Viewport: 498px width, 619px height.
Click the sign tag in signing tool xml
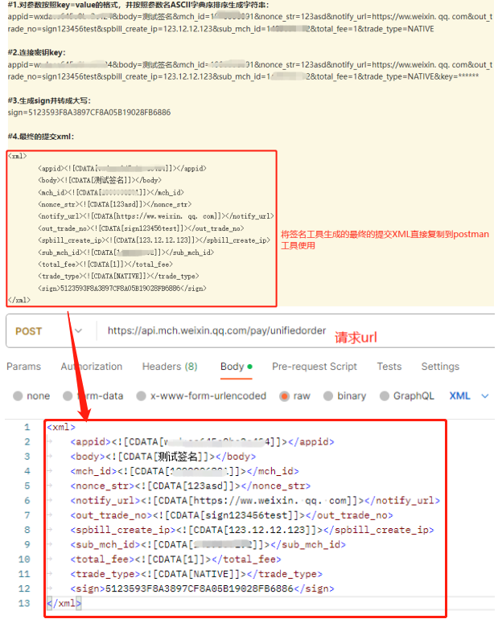click(122, 288)
